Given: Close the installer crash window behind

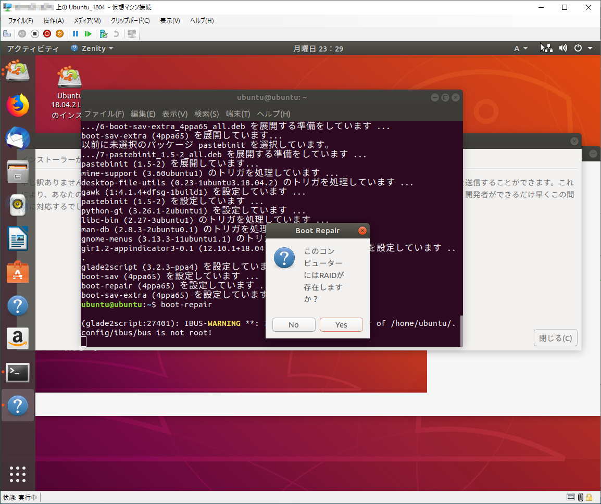Looking at the screenshot, I should coord(574,141).
